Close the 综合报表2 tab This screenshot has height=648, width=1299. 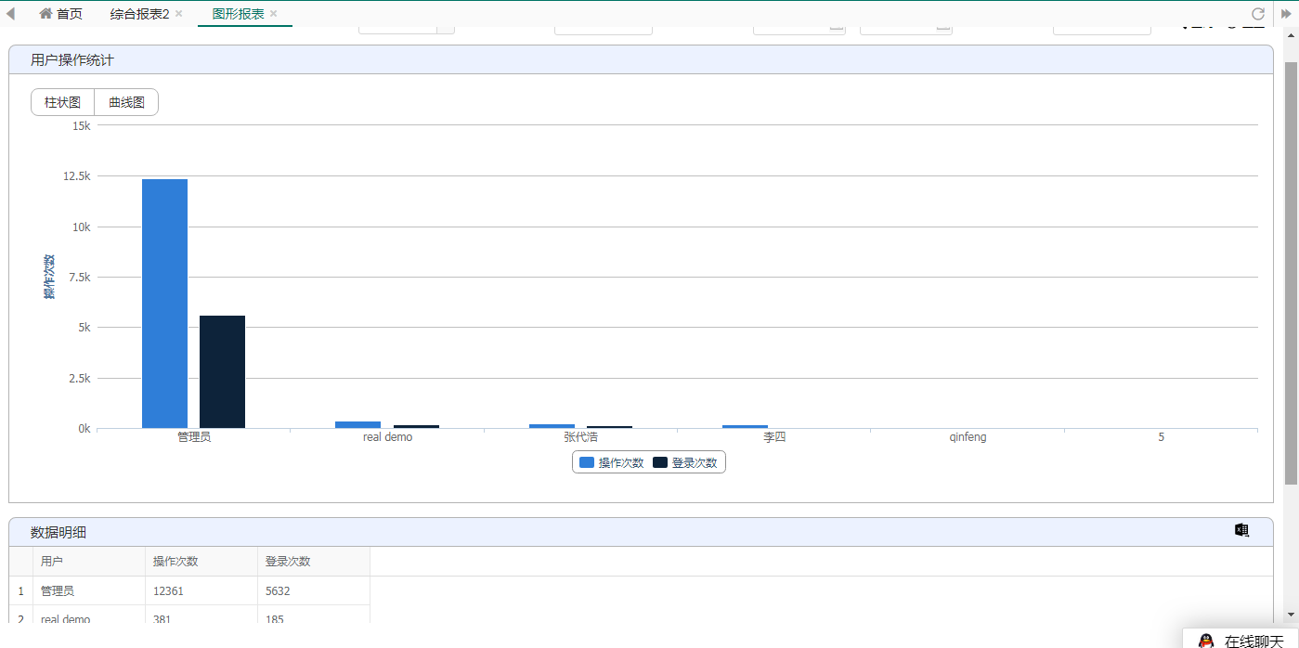(x=178, y=14)
